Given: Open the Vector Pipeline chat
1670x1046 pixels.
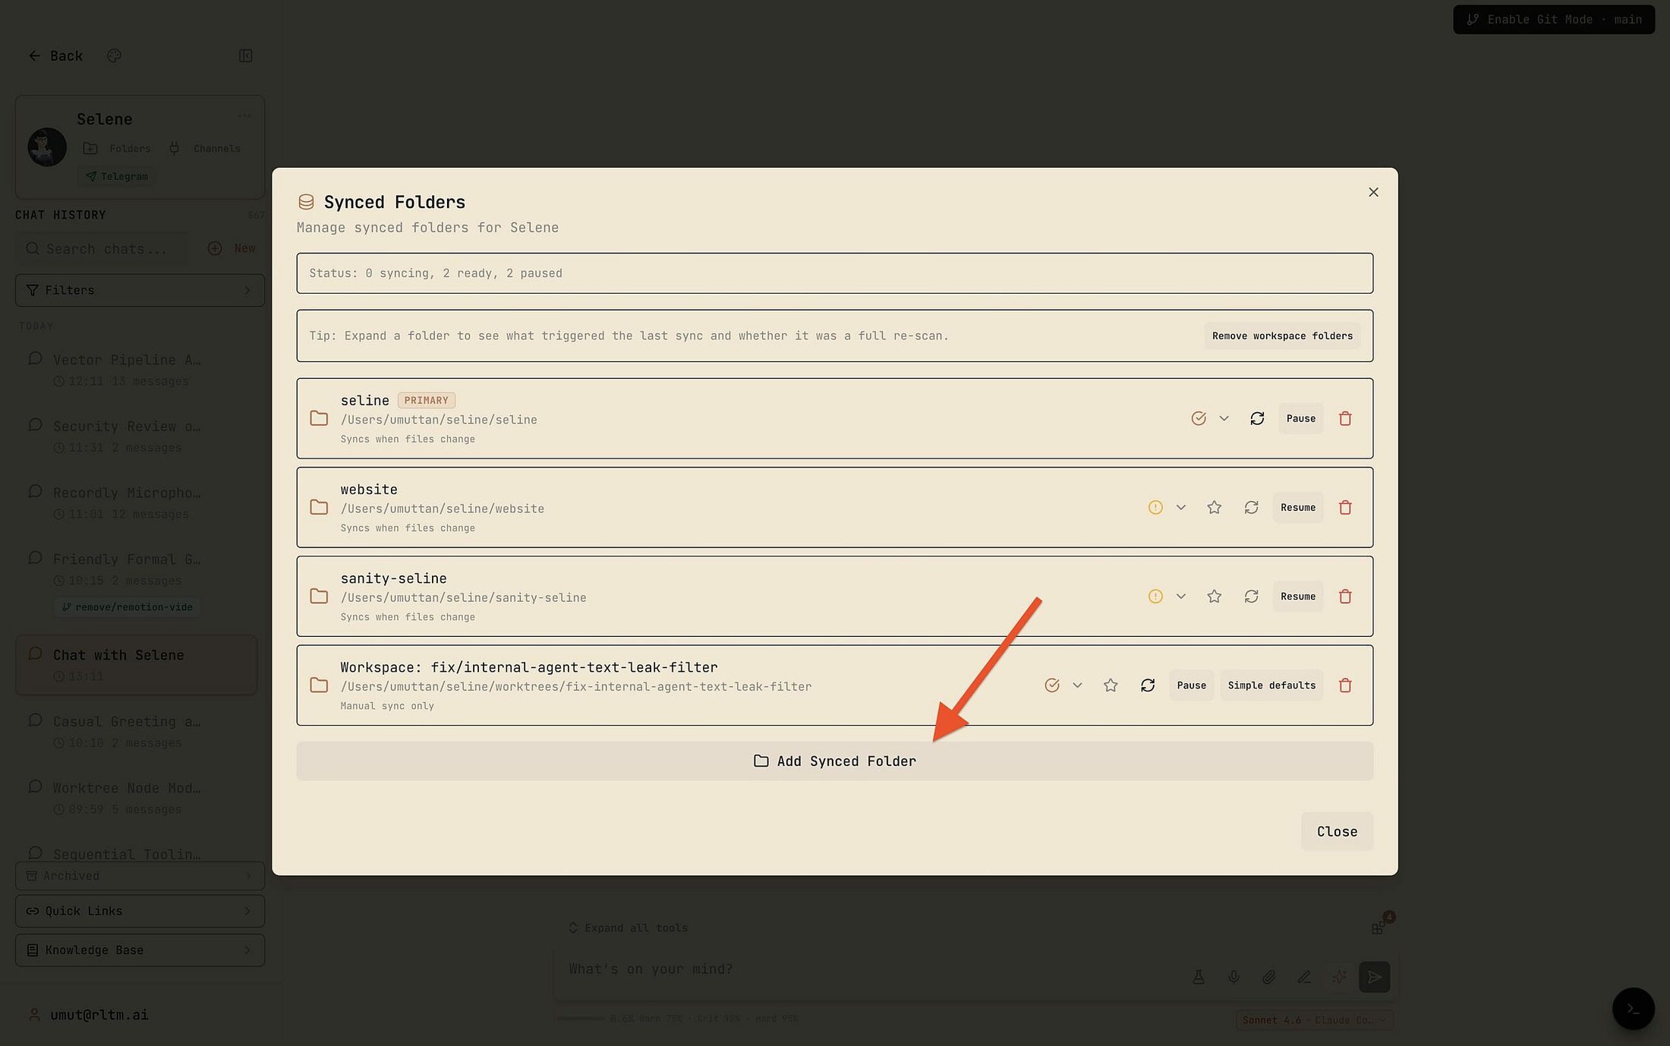Looking at the screenshot, I should [137, 369].
